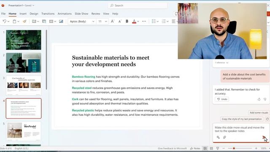Click zoom in plus in status bar
The width and height of the screenshot is (270, 152).
coord(256,148)
